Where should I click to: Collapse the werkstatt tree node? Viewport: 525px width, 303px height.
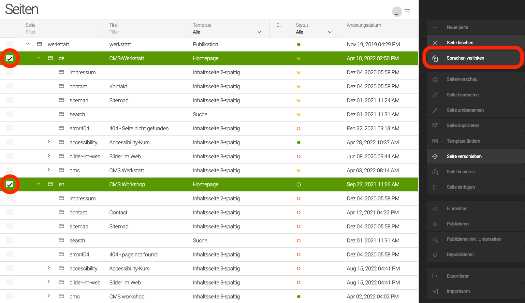pos(28,44)
